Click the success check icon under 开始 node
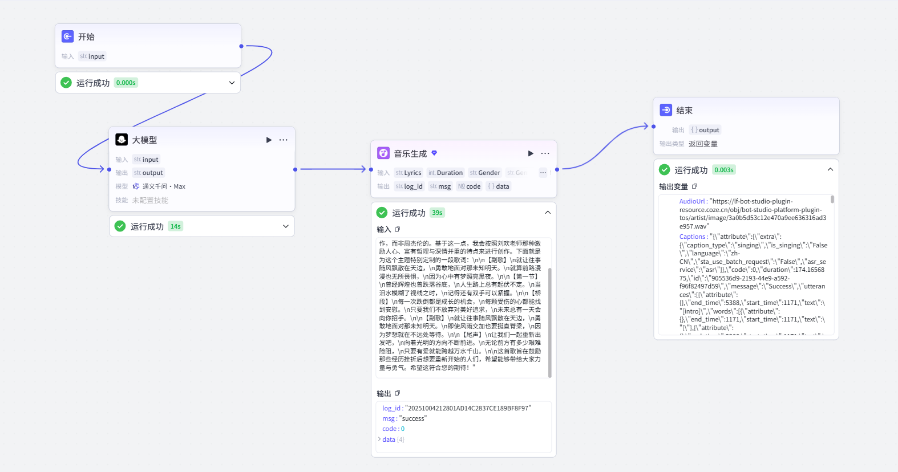This screenshot has width=898, height=472. tap(66, 83)
